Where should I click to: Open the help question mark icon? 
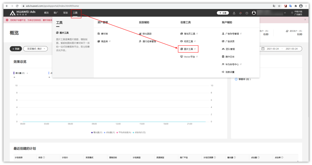(247, 13)
